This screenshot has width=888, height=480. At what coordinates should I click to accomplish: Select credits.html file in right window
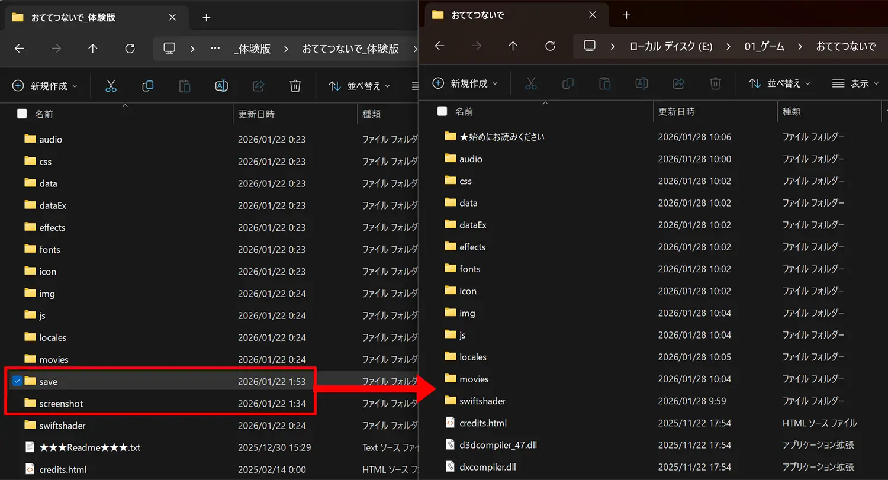(482, 423)
